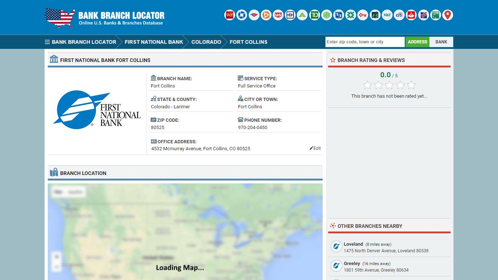Open the Huntington green honeycomb icon

click(326, 15)
